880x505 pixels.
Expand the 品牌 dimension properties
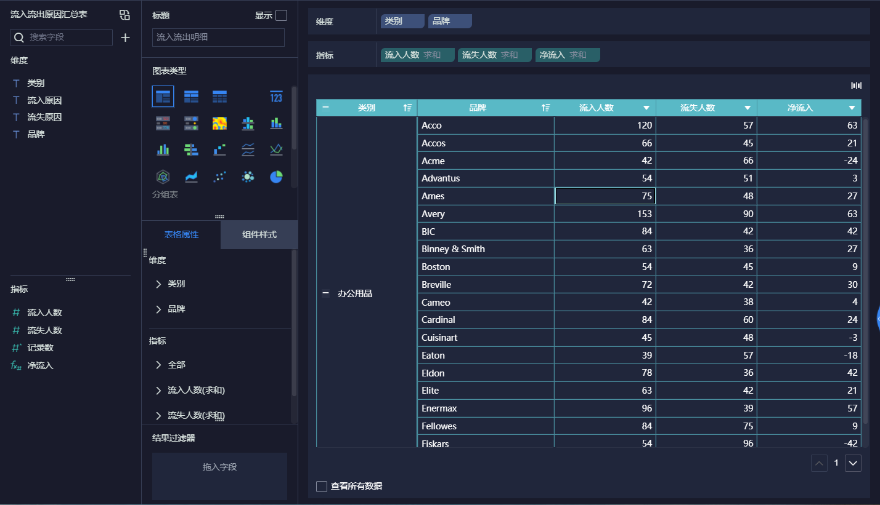(158, 309)
